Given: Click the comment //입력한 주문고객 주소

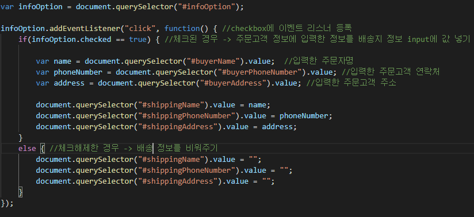Looking at the screenshot, I should [351, 83].
